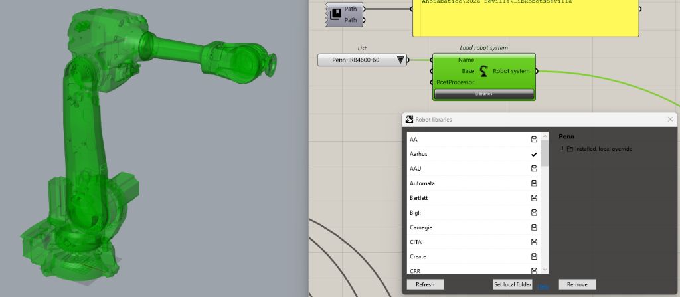The width and height of the screenshot is (680, 297).
Task: Click the Refresh button
Action: [x=425, y=284]
